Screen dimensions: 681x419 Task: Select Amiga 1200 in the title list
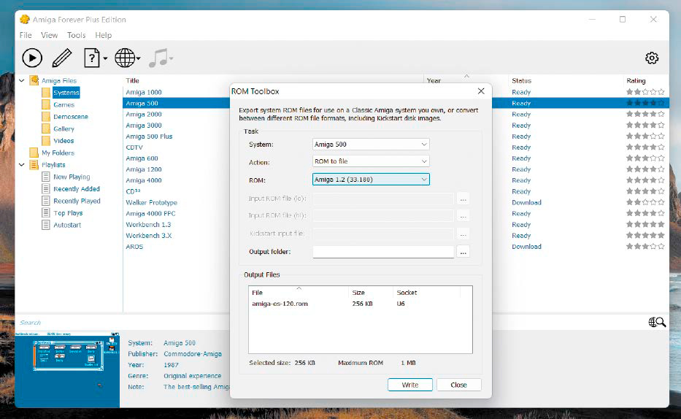pos(144,169)
